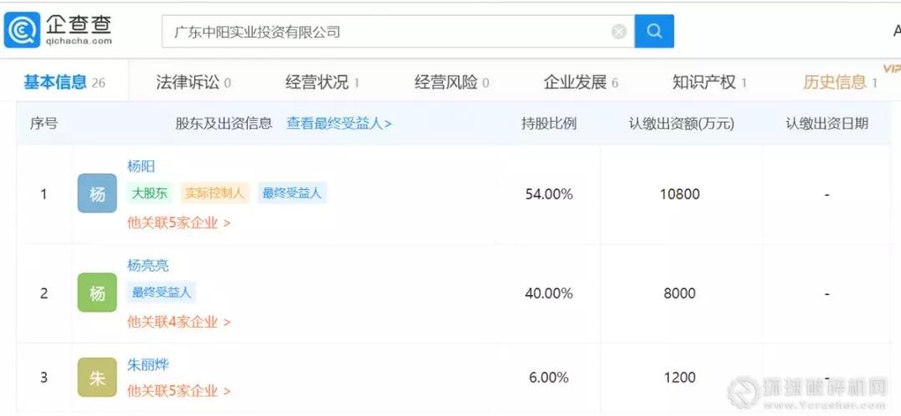Expand 他关联5家企业 under 朱丽烨
Viewport: 901px width, 416px height.
(x=179, y=390)
